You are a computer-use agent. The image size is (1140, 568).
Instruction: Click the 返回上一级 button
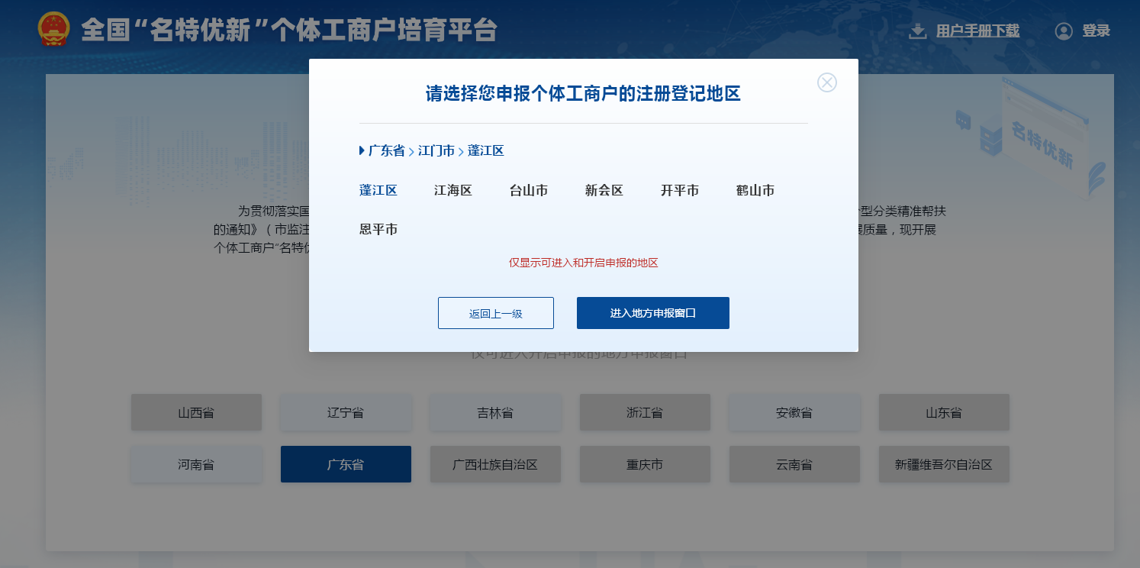495,312
